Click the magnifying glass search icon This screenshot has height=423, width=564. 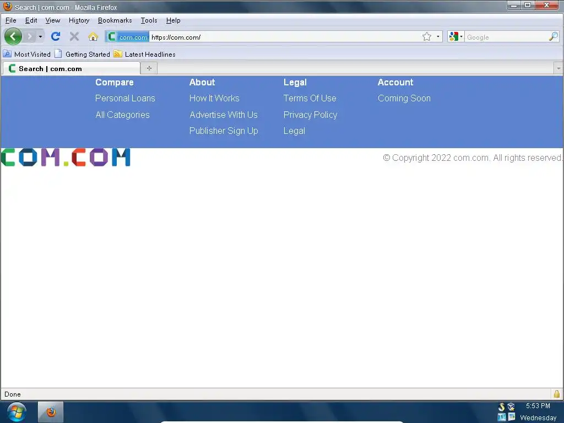553,37
